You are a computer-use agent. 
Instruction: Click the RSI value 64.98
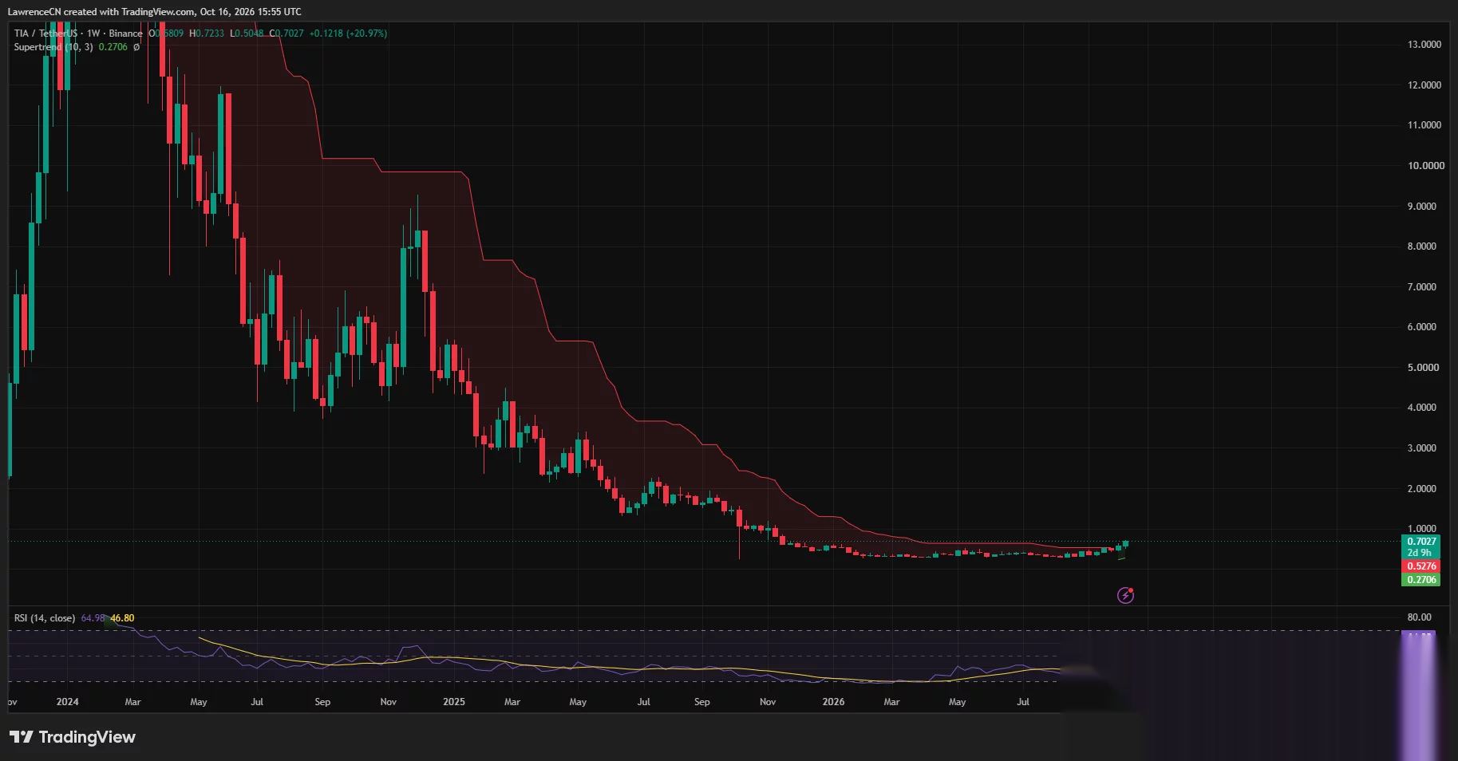[93, 618]
